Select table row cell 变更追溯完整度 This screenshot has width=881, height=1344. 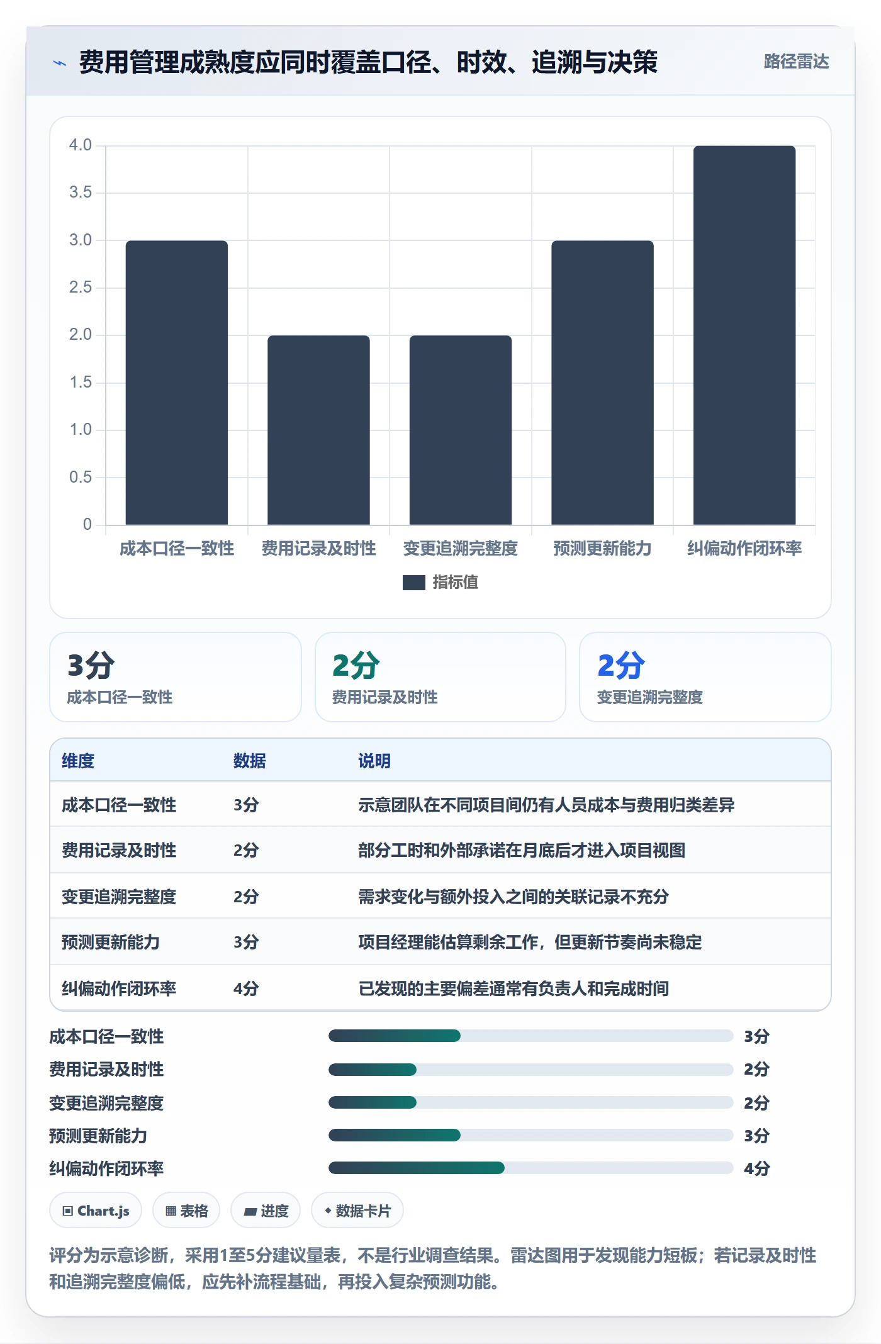[x=119, y=897]
